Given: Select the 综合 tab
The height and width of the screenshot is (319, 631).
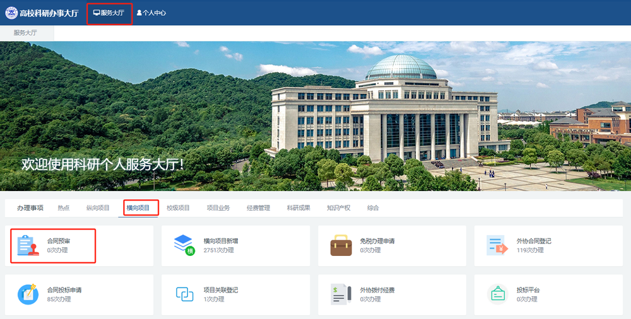Looking at the screenshot, I should point(373,208).
